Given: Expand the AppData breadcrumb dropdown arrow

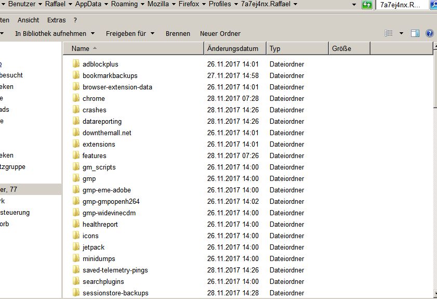Looking at the screenshot, I should (x=106, y=4).
